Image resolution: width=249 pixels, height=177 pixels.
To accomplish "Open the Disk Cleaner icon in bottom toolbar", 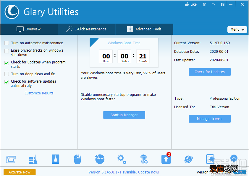I will [x=11, y=159].
